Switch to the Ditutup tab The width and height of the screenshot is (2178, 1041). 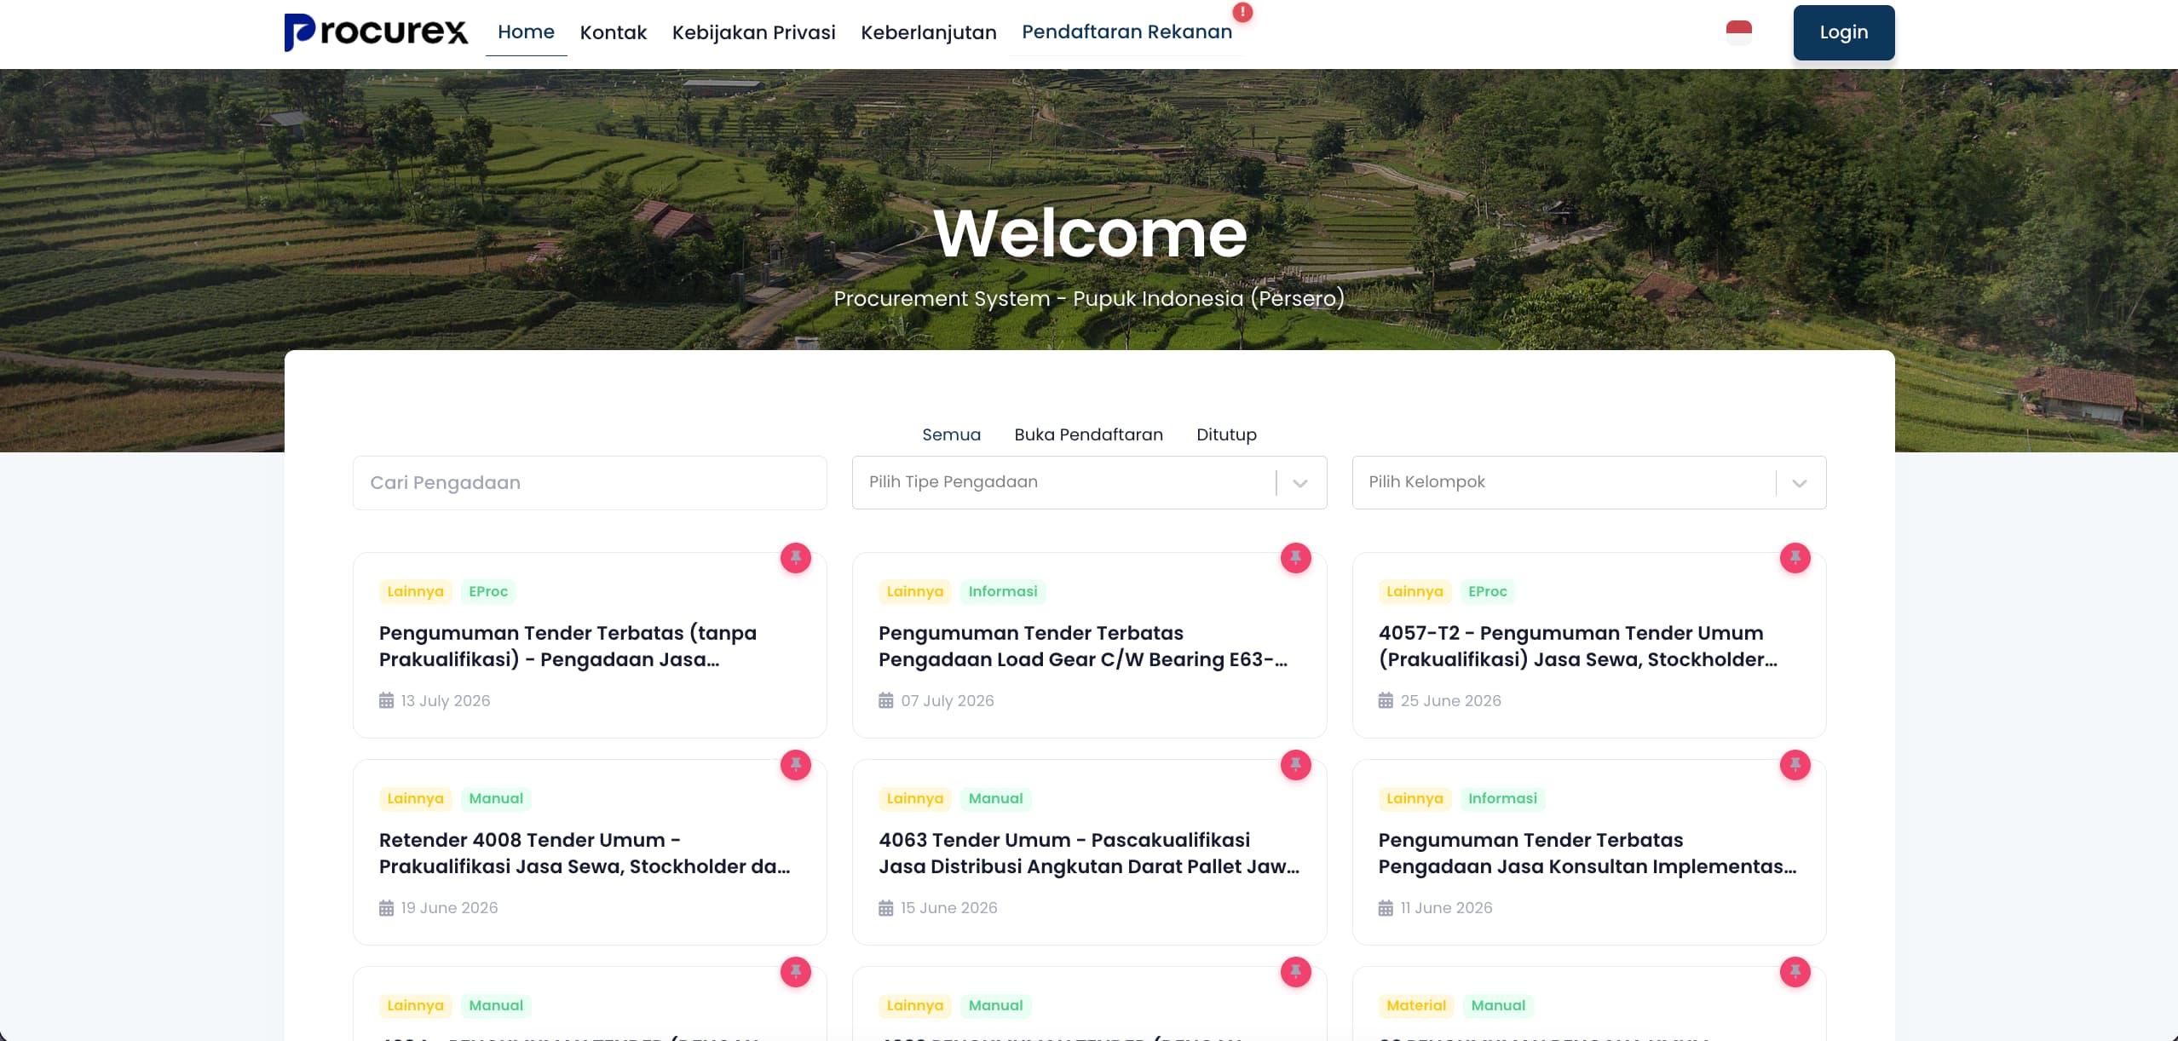(1226, 434)
